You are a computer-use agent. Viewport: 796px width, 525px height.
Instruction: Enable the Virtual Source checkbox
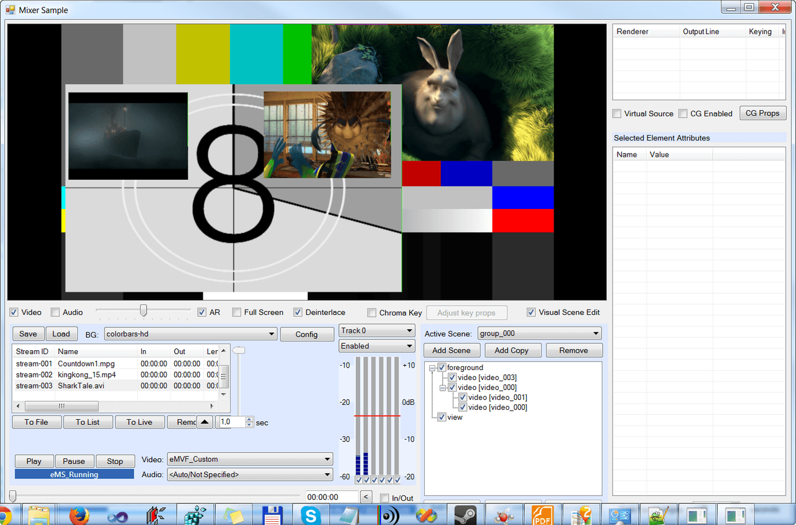point(617,114)
